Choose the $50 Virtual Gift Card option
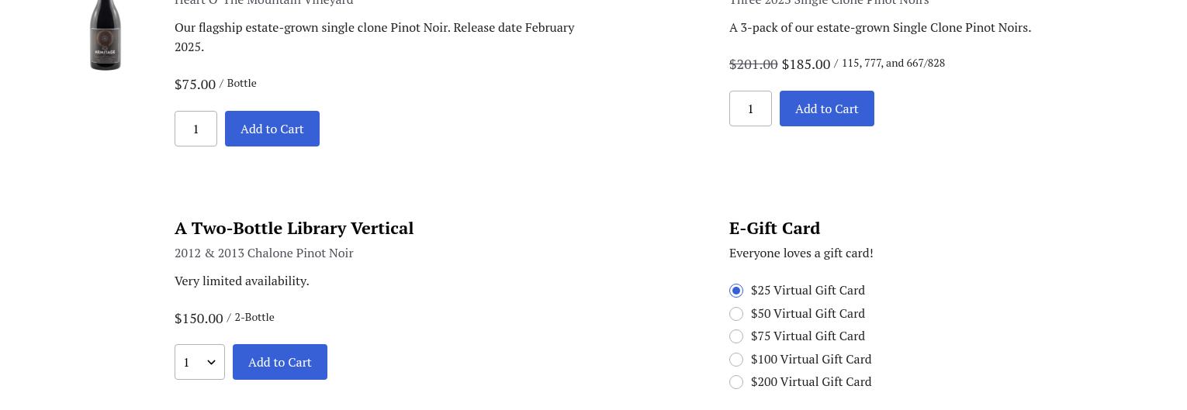 (x=736, y=314)
